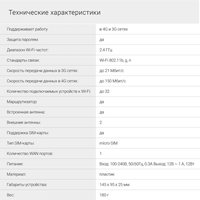
Task: Select 'Количество подключаемых устройств к Wi-Fi' label
Action: (x=49, y=91)
